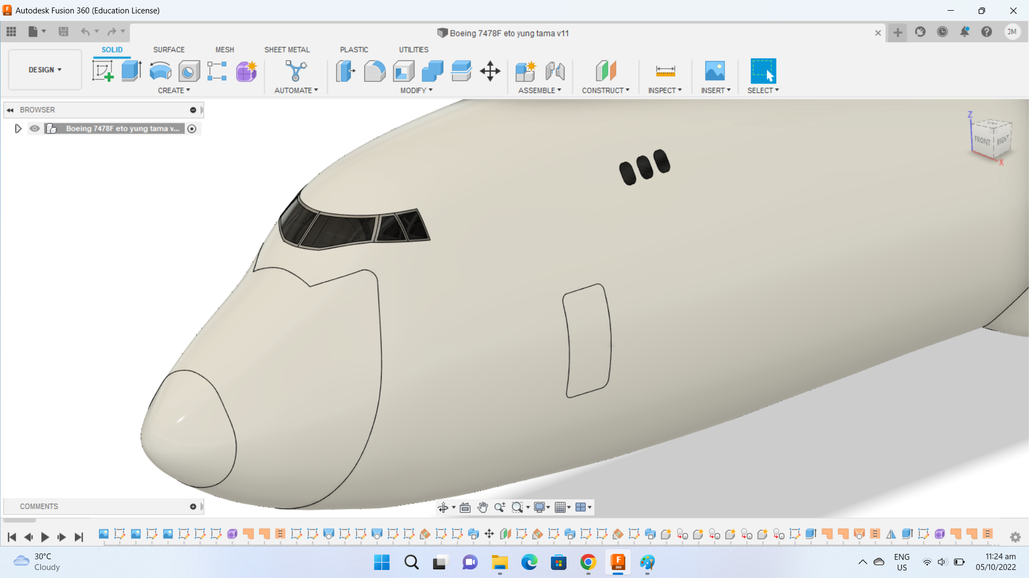Click the Extrude tool icon

point(131,71)
